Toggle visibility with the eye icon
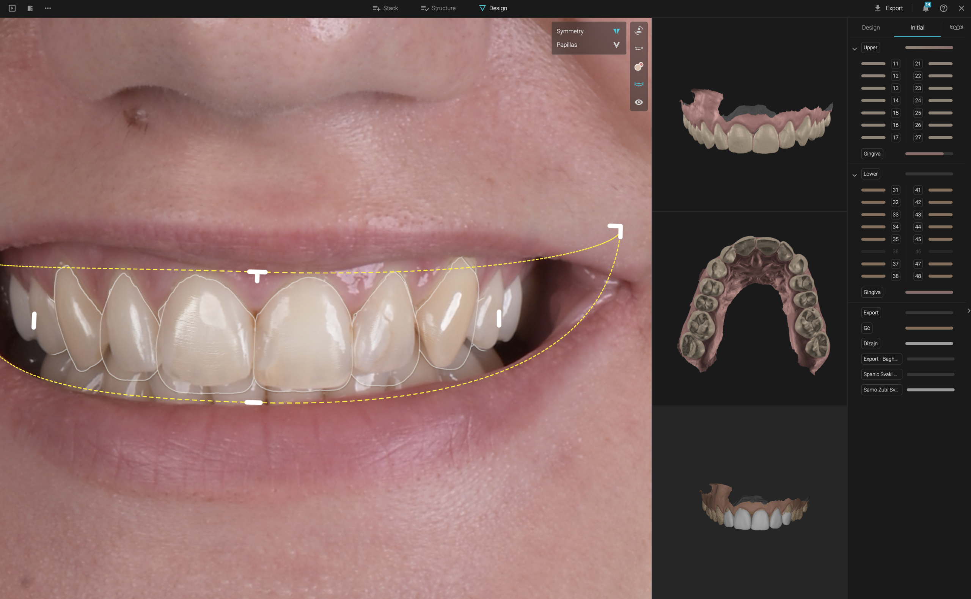 point(638,102)
